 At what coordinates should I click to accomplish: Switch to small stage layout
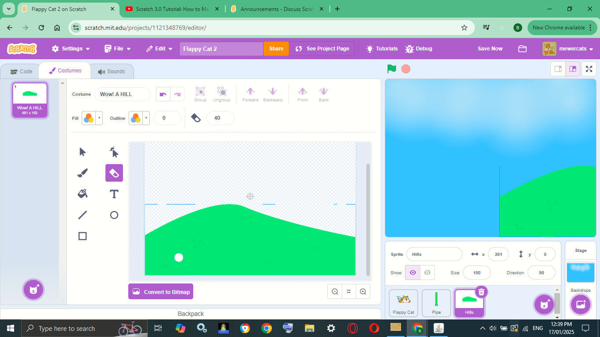pos(558,69)
